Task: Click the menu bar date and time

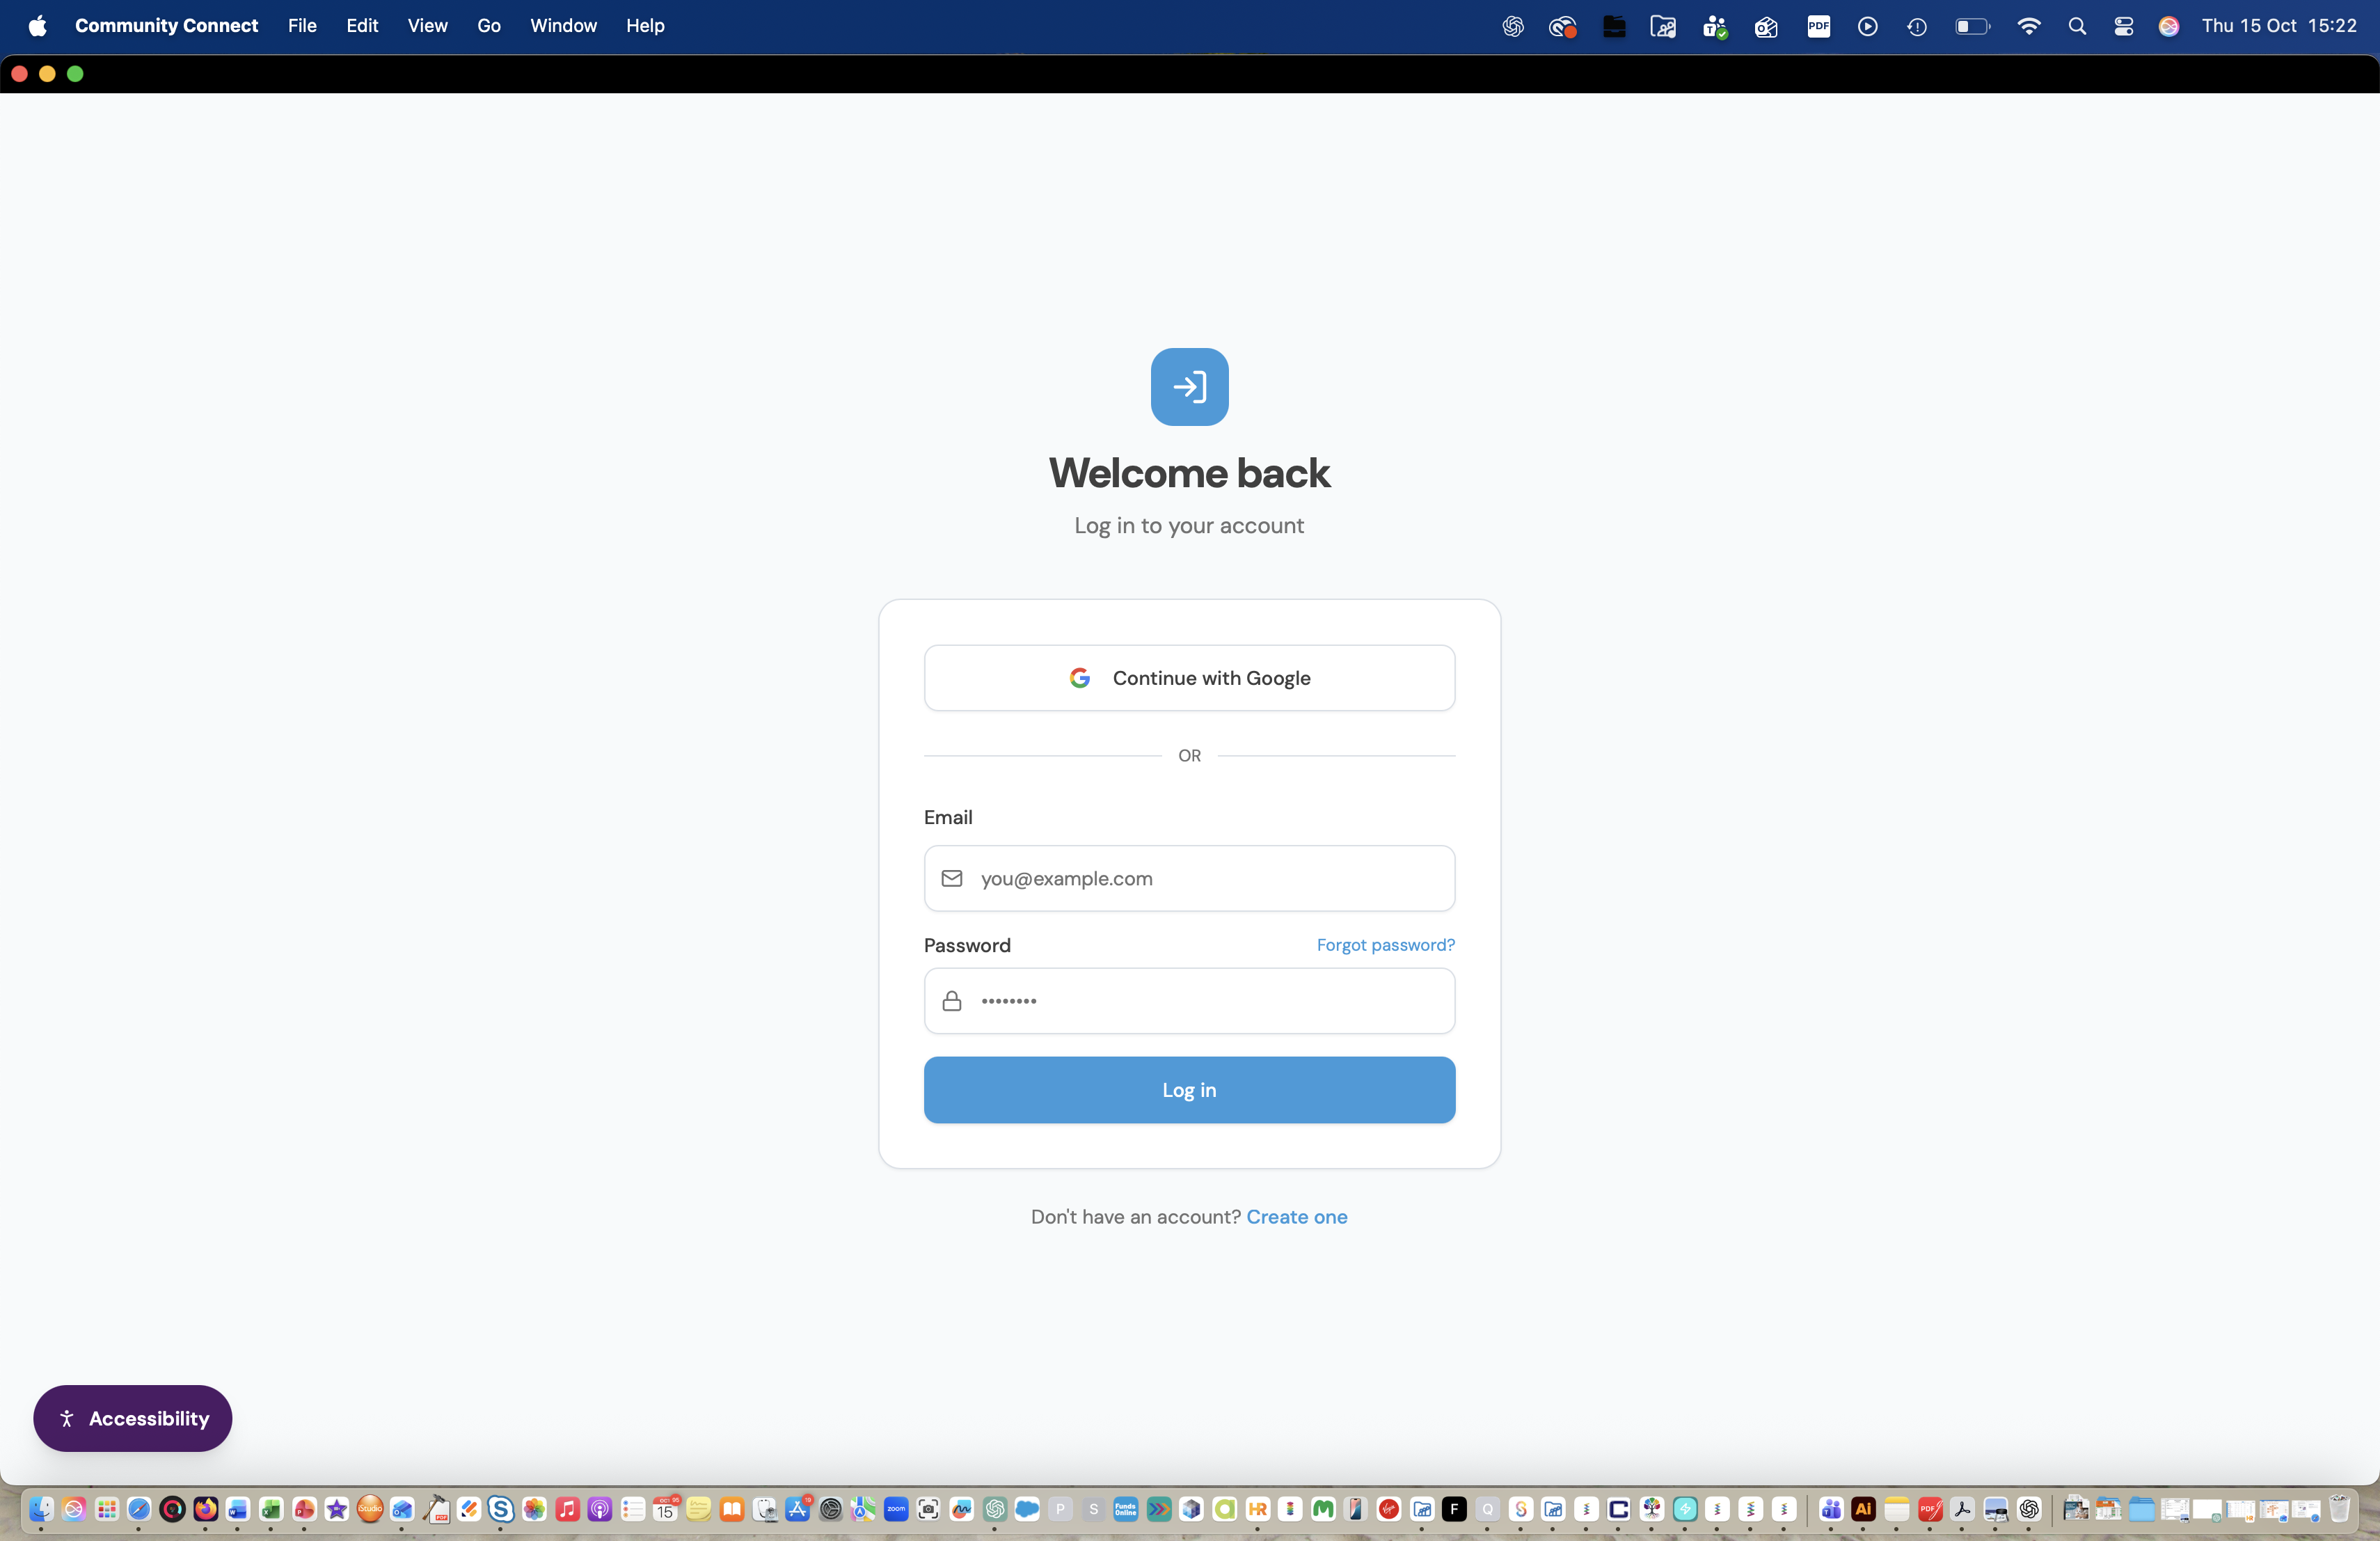Action: point(2279,26)
